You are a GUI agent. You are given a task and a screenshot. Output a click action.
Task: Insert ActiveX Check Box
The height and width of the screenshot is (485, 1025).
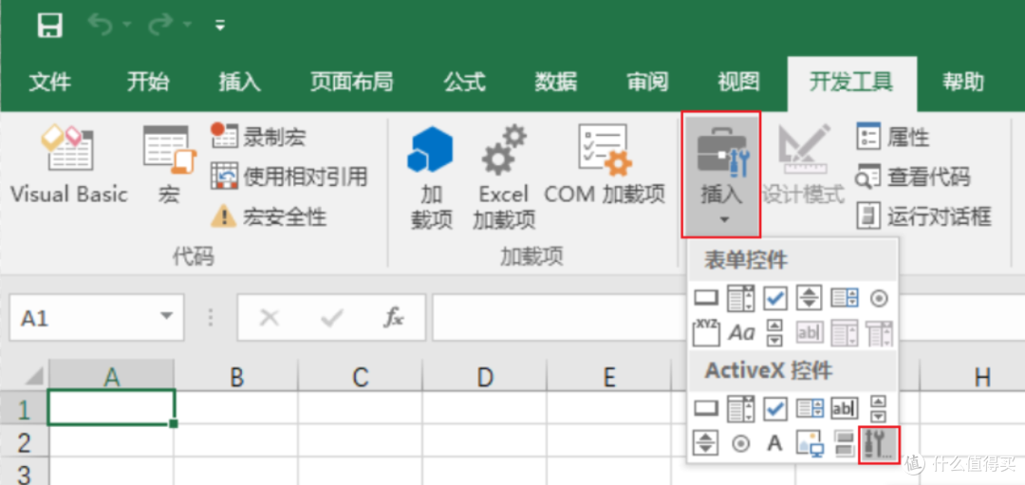click(x=775, y=409)
